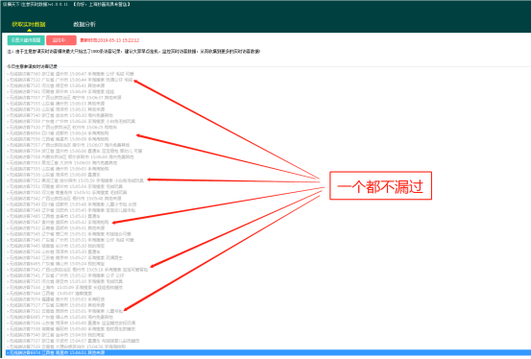Select the 云南省 visitor row at 15:05:01
531x359 pixels.
coord(65,311)
